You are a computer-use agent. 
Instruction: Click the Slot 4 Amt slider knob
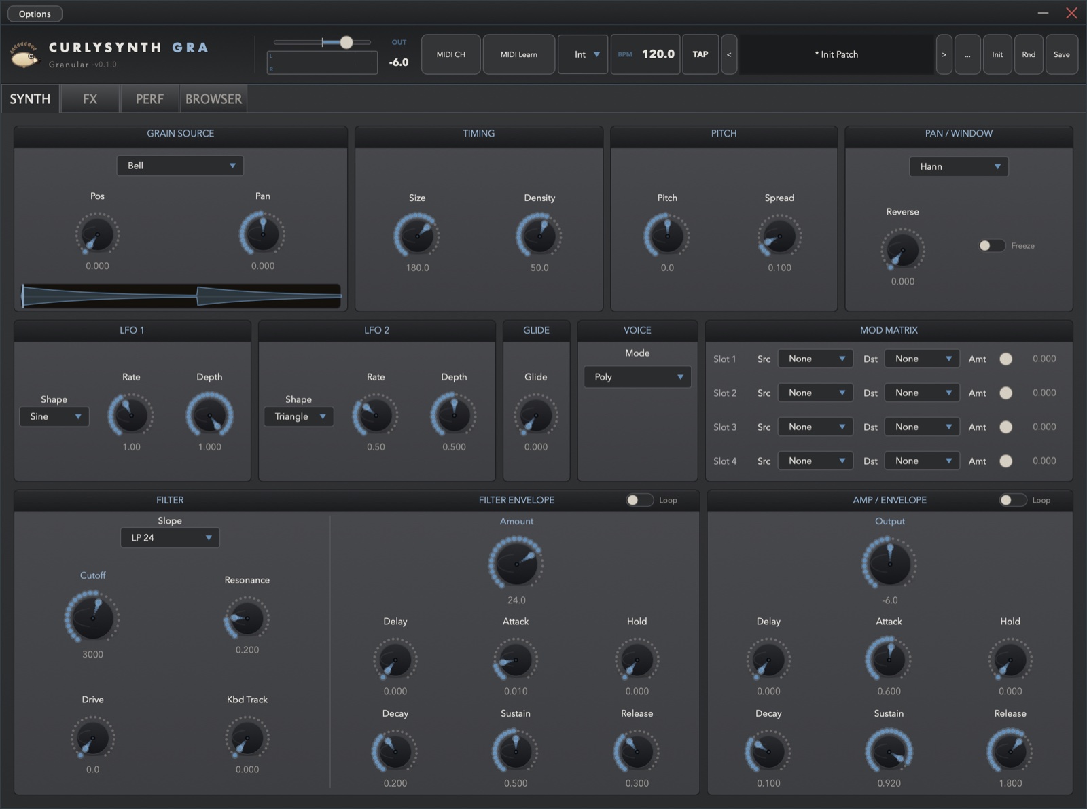(1006, 461)
